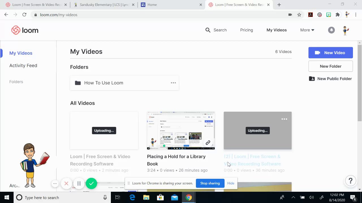Open the help question mark button
The image size is (362, 203).
[x=350, y=181]
